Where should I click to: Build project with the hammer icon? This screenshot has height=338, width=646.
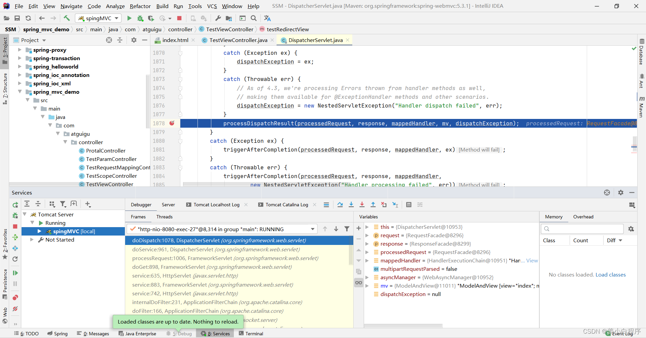67,18
